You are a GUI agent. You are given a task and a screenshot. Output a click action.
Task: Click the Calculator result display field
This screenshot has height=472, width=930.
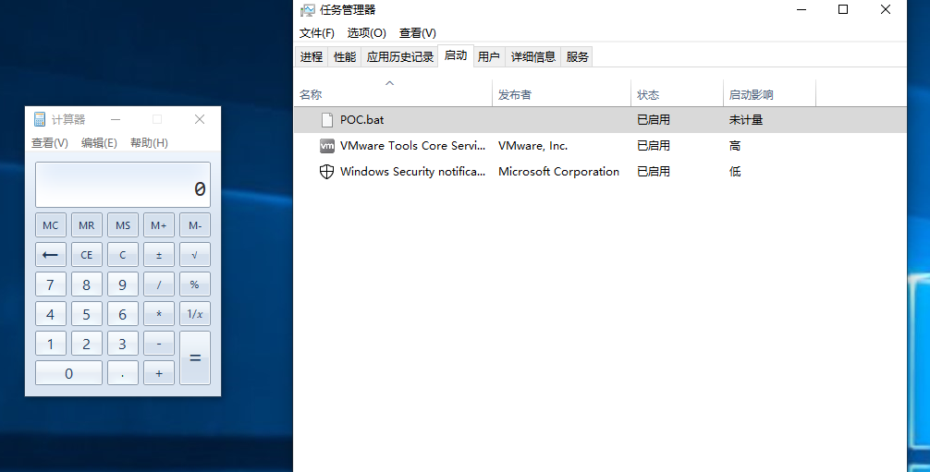(x=123, y=185)
